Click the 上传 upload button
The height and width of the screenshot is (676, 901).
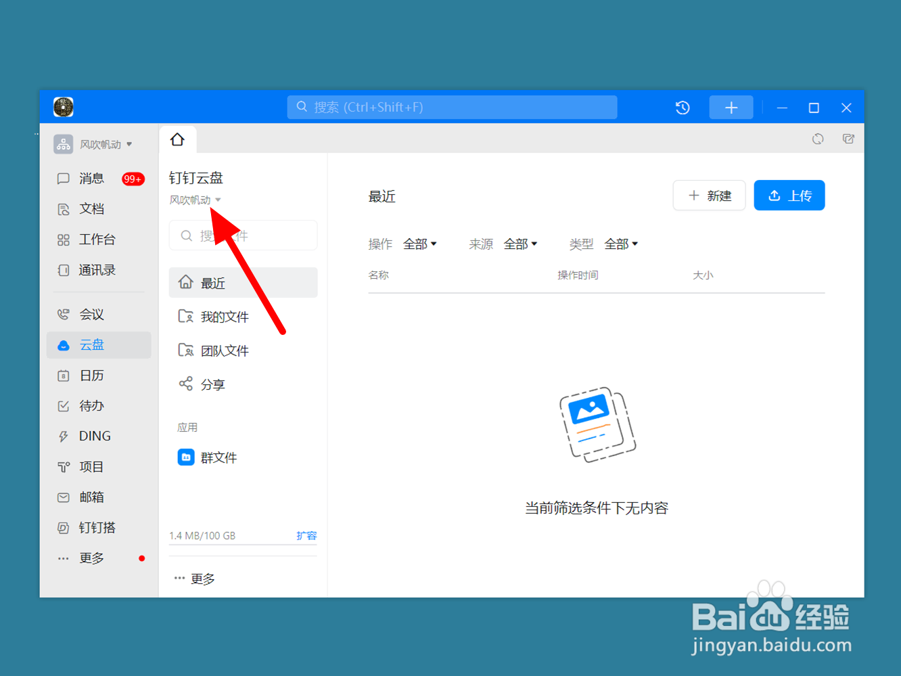tap(789, 196)
